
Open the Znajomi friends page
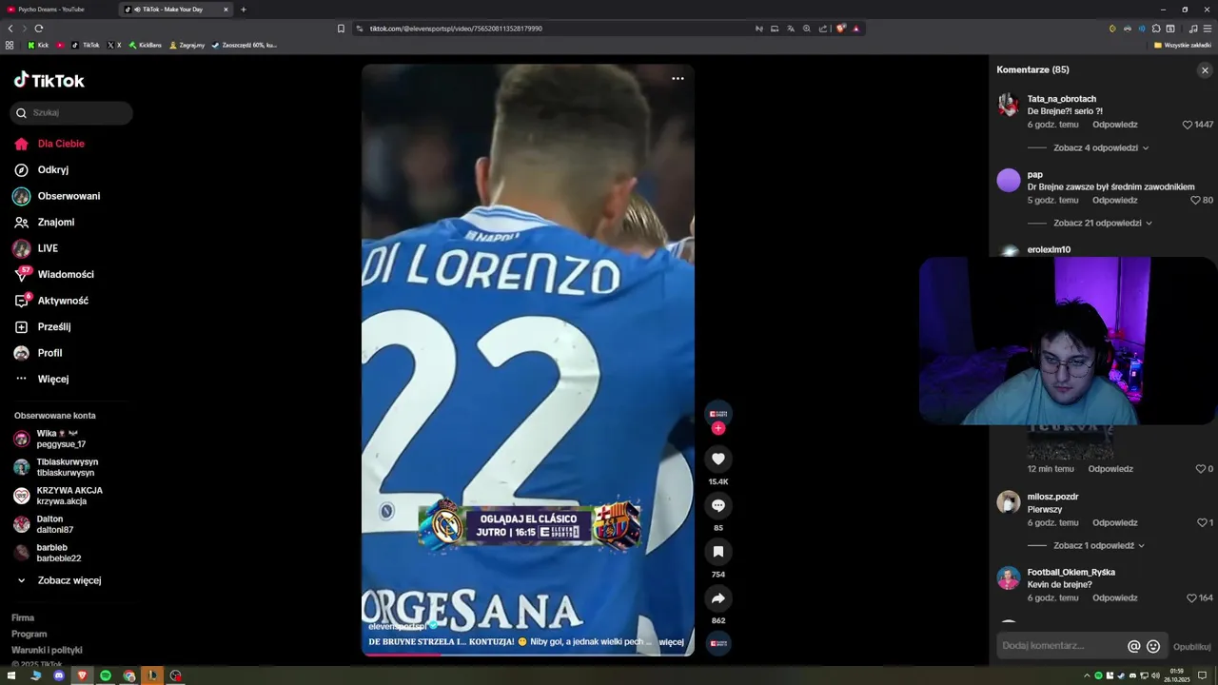pyautogui.click(x=44, y=222)
